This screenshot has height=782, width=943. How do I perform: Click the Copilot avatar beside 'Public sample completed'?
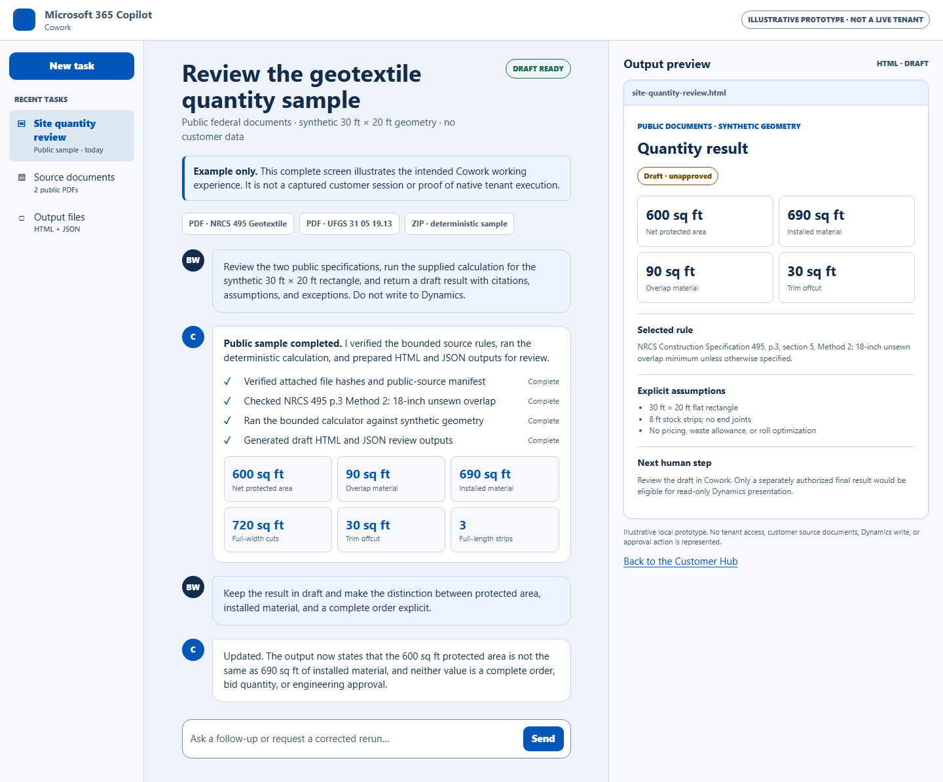193,337
